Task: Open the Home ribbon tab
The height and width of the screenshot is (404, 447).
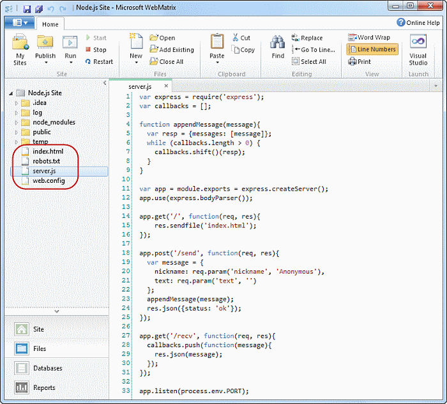Action: coord(50,24)
